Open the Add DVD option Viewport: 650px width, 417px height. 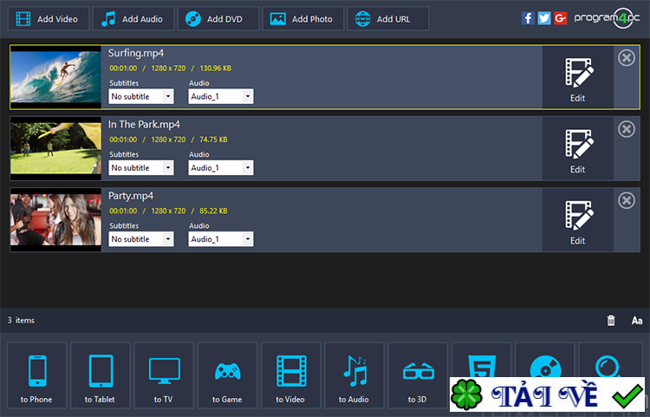(x=218, y=19)
